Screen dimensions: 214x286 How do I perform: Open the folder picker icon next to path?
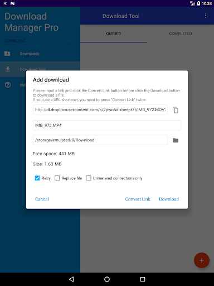click(x=176, y=140)
